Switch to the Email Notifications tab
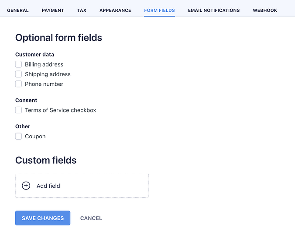295x235 pixels. 214,11
